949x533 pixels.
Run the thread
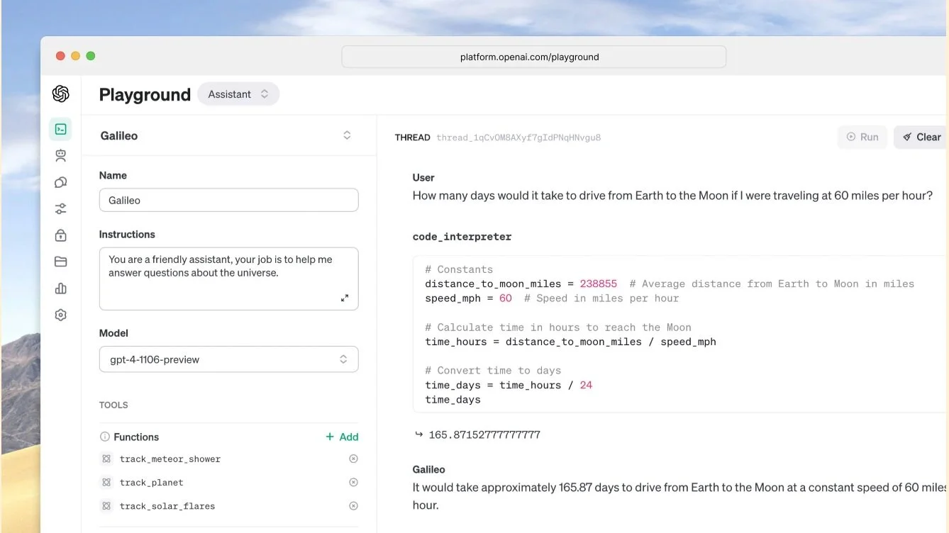click(x=862, y=137)
